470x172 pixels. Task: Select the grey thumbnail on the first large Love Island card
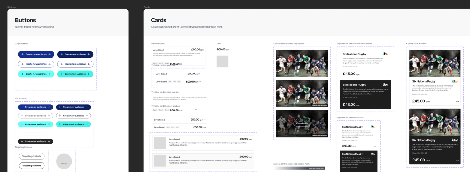coord(160,143)
